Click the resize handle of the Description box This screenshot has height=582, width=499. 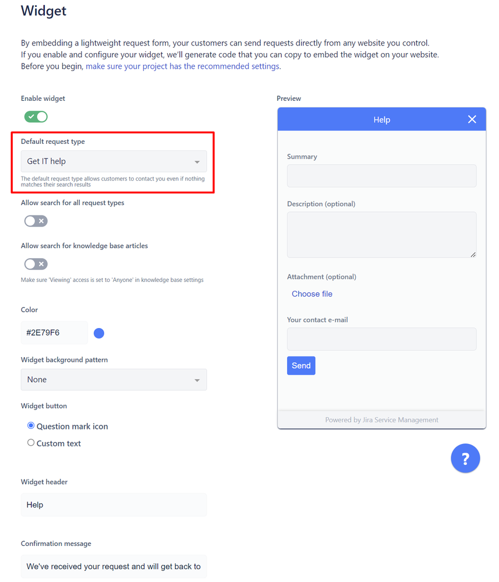tap(473, 255)
